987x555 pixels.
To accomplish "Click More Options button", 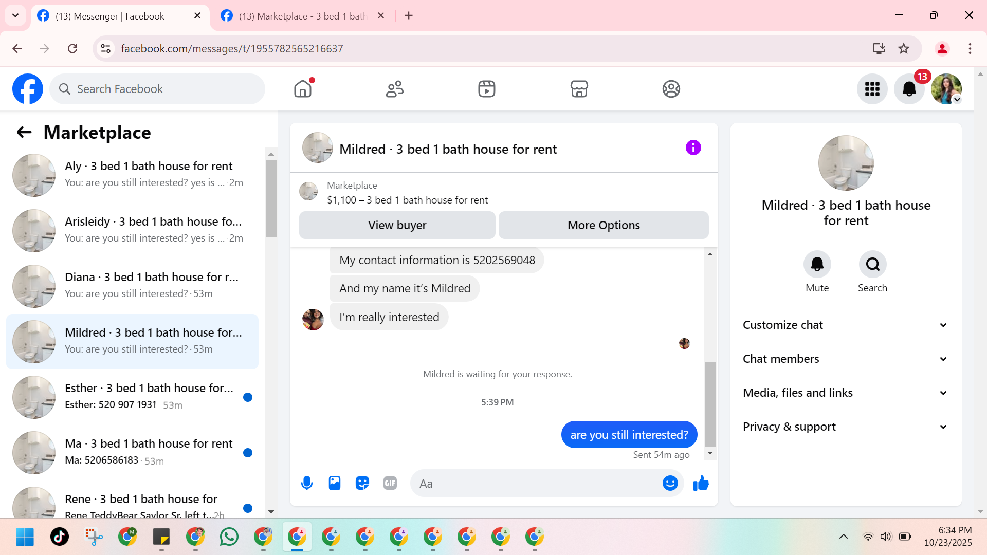I will tap(604, 225).
